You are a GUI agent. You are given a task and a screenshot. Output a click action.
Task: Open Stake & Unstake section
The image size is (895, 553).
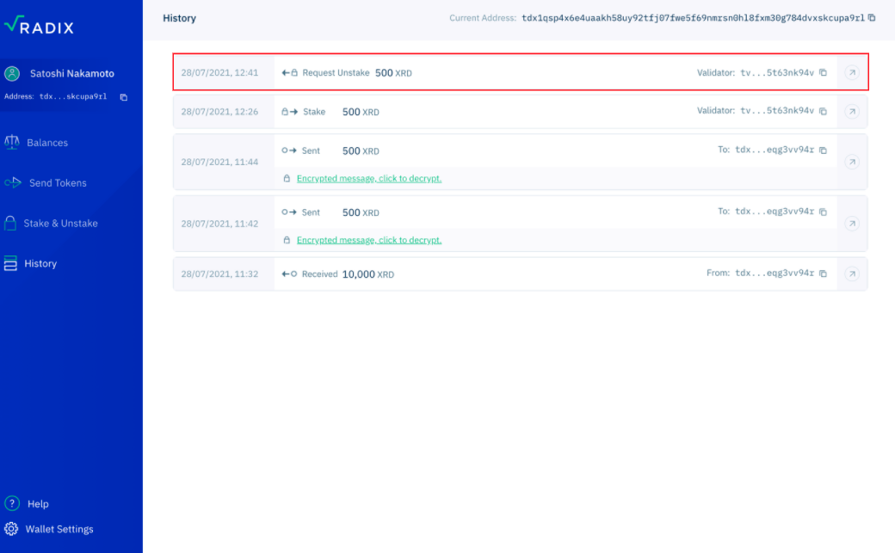coord(60,223)
